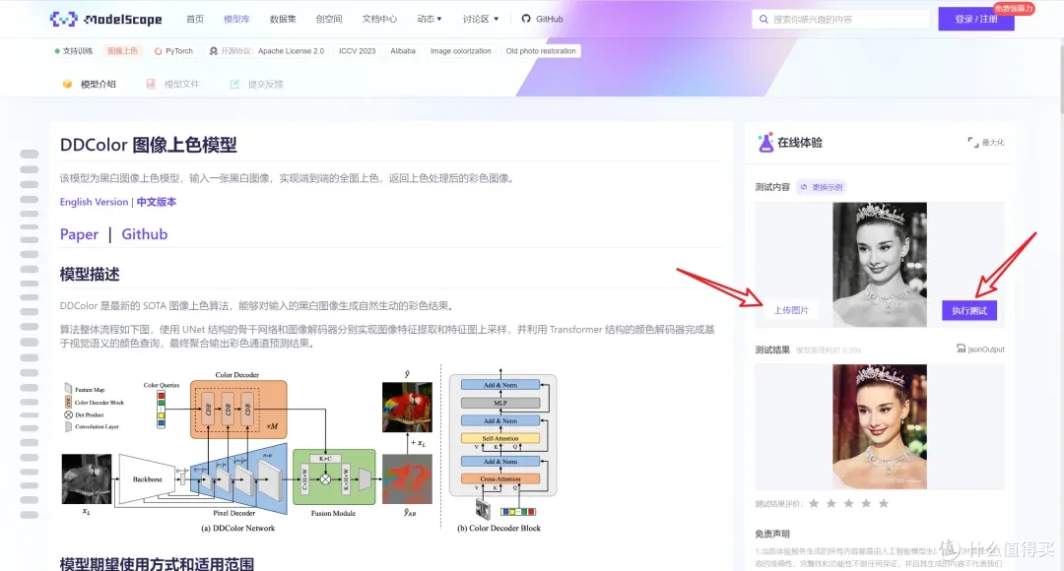This screenshot has height=571, width=1064.
Task: Open the 数据集 navigation item
Action: tap(283, 19)
